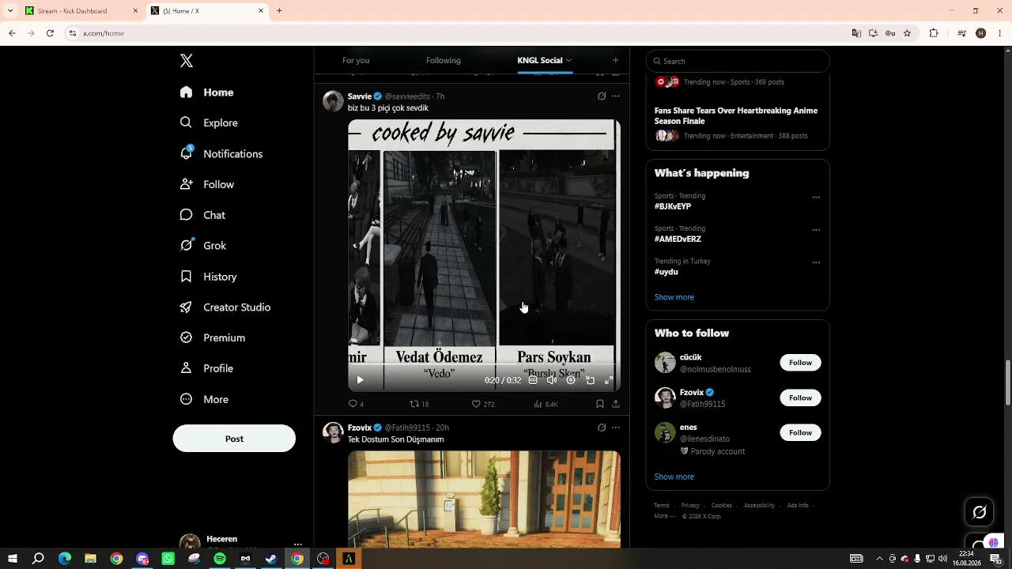Switch to the For you tab
The height and width of the screenshot is (569, 1012).
(356, 60)
